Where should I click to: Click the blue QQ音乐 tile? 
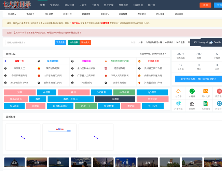point(152,92)
